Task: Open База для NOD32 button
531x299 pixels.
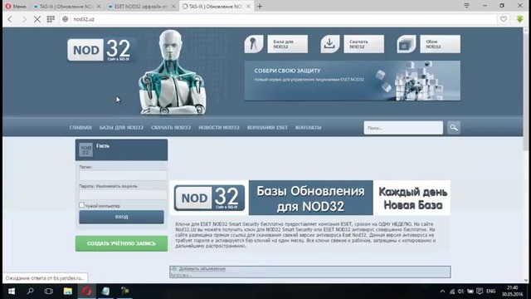Action: (x=288, y=44)
